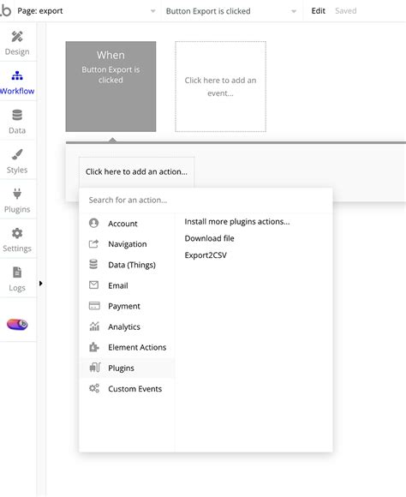Click the Bubble logo icon
This screenshot has height=497, width=406.
pyautogui.click(x=5, y=10)
